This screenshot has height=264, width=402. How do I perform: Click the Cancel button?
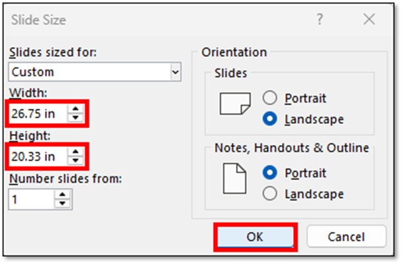[347, 236]
